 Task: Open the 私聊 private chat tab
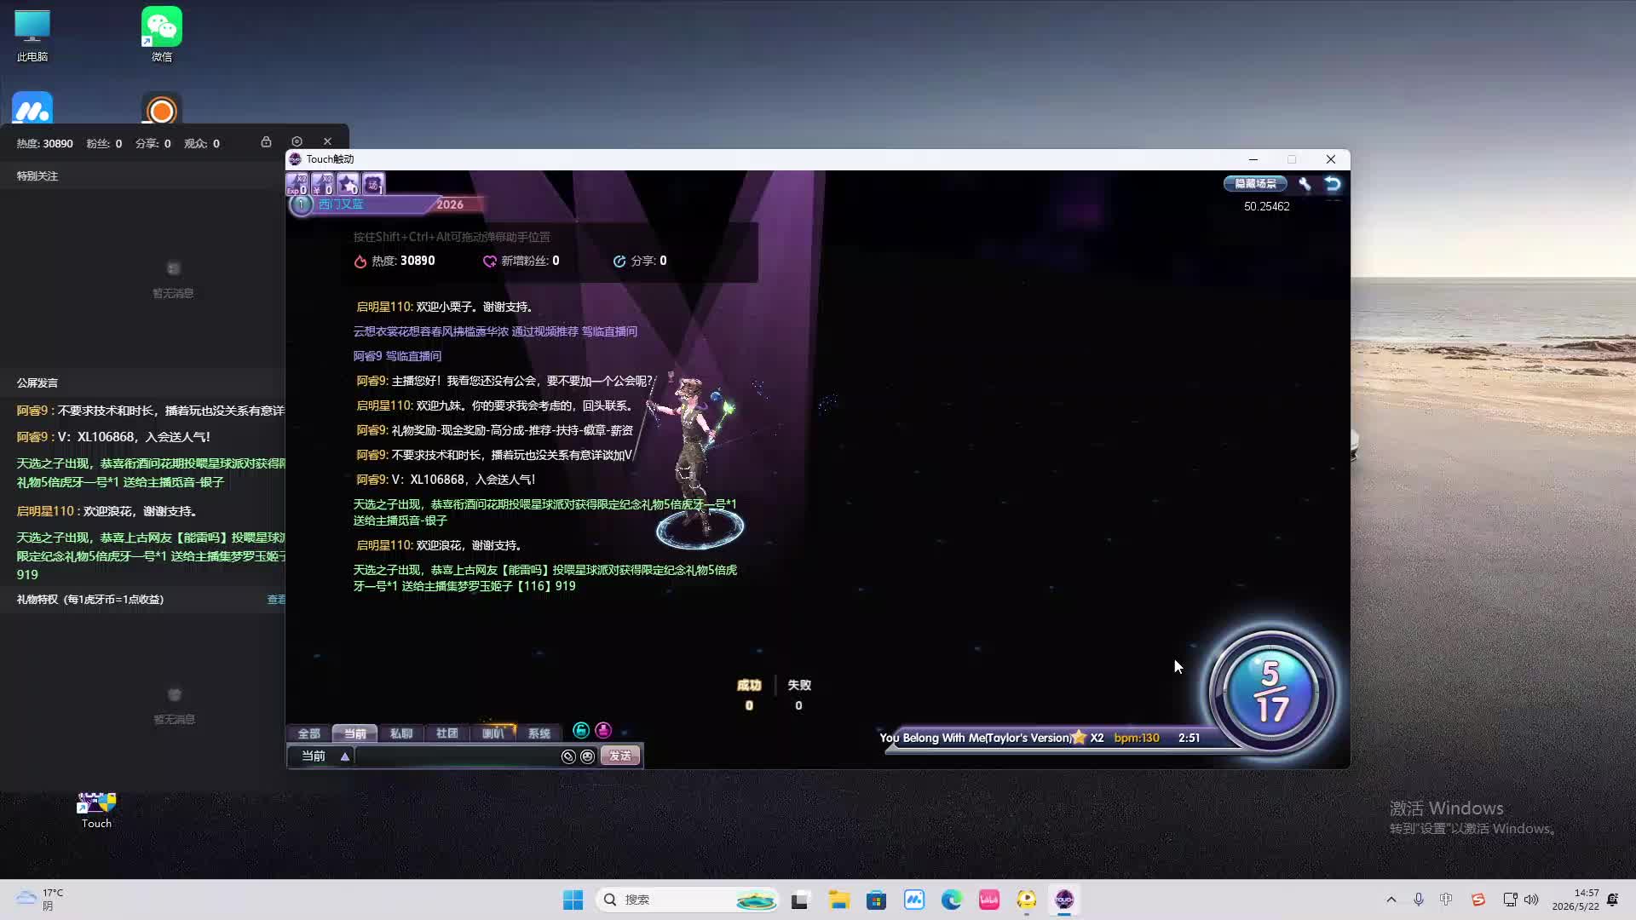pyautogui.click(x=400, y=733)
